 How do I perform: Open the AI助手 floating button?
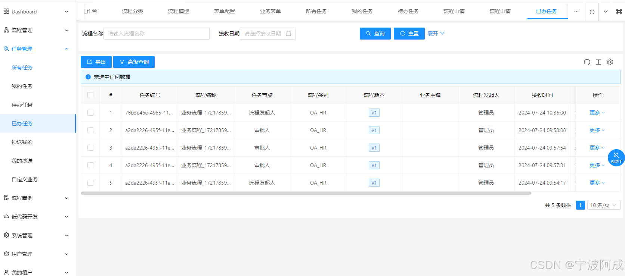616,158
